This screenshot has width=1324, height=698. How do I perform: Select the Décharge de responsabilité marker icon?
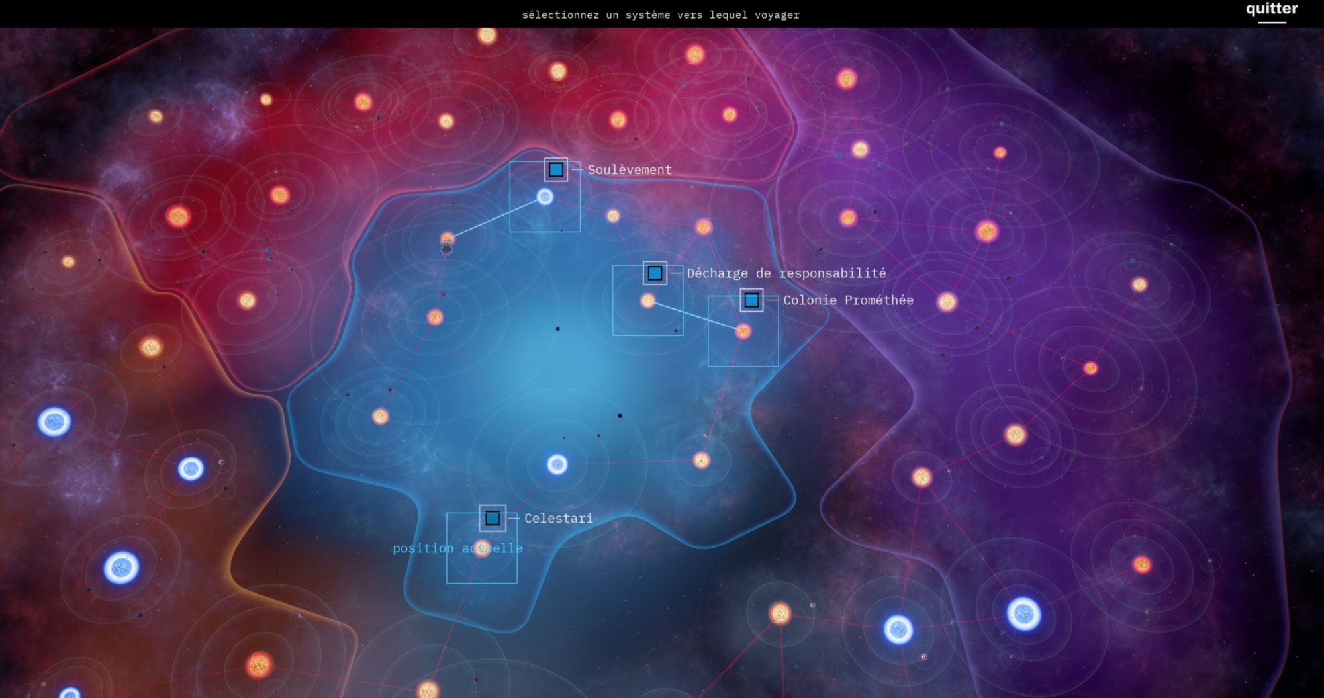click(655, 273)
